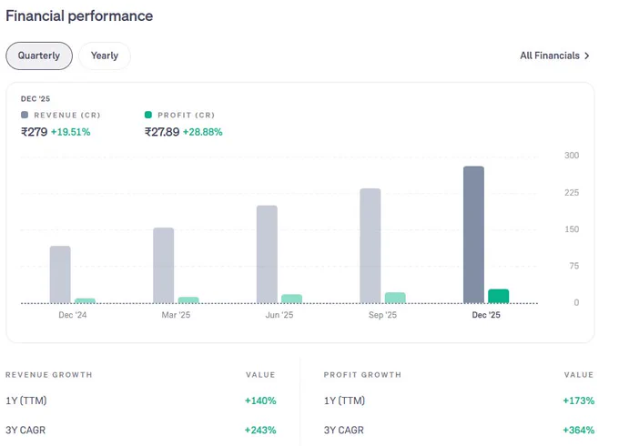Click the ₹27.89 profit value

162,132
